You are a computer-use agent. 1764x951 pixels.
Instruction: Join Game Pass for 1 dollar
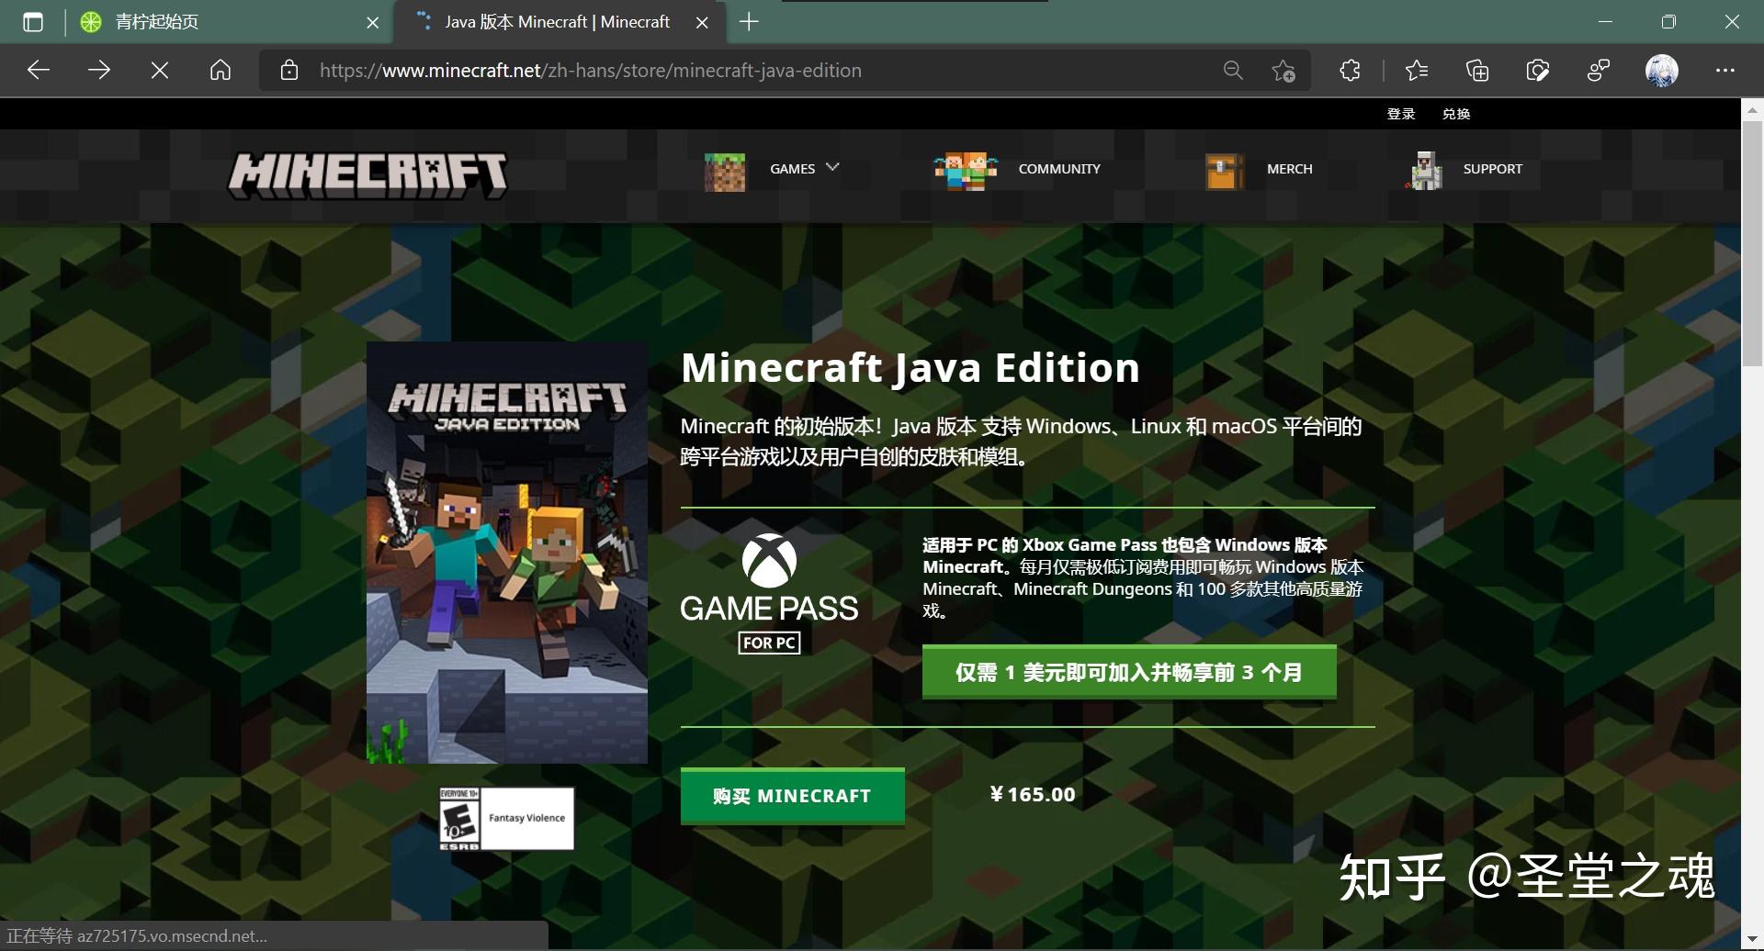pyautogui.click(x=1128, y=671)
